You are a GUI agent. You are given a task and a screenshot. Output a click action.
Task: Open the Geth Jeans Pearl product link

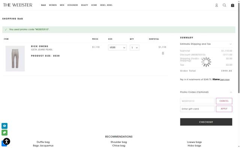[x=42, y=50]
